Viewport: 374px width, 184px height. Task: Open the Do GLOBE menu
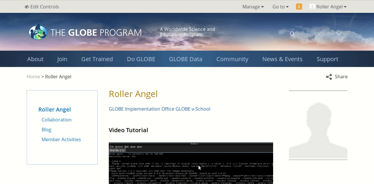coord(141,59)
